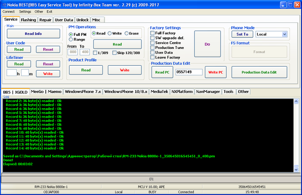Click the progress bar at 0%
302x195 pixels.
tap(151, 179)
